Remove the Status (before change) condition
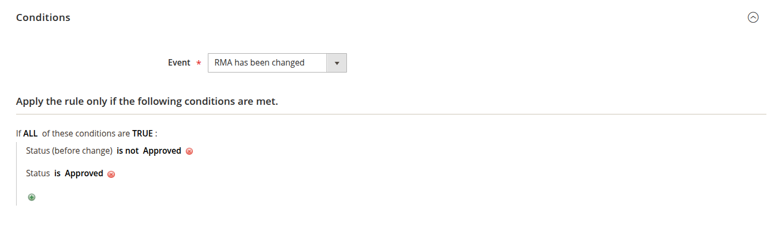 point(189,152)
